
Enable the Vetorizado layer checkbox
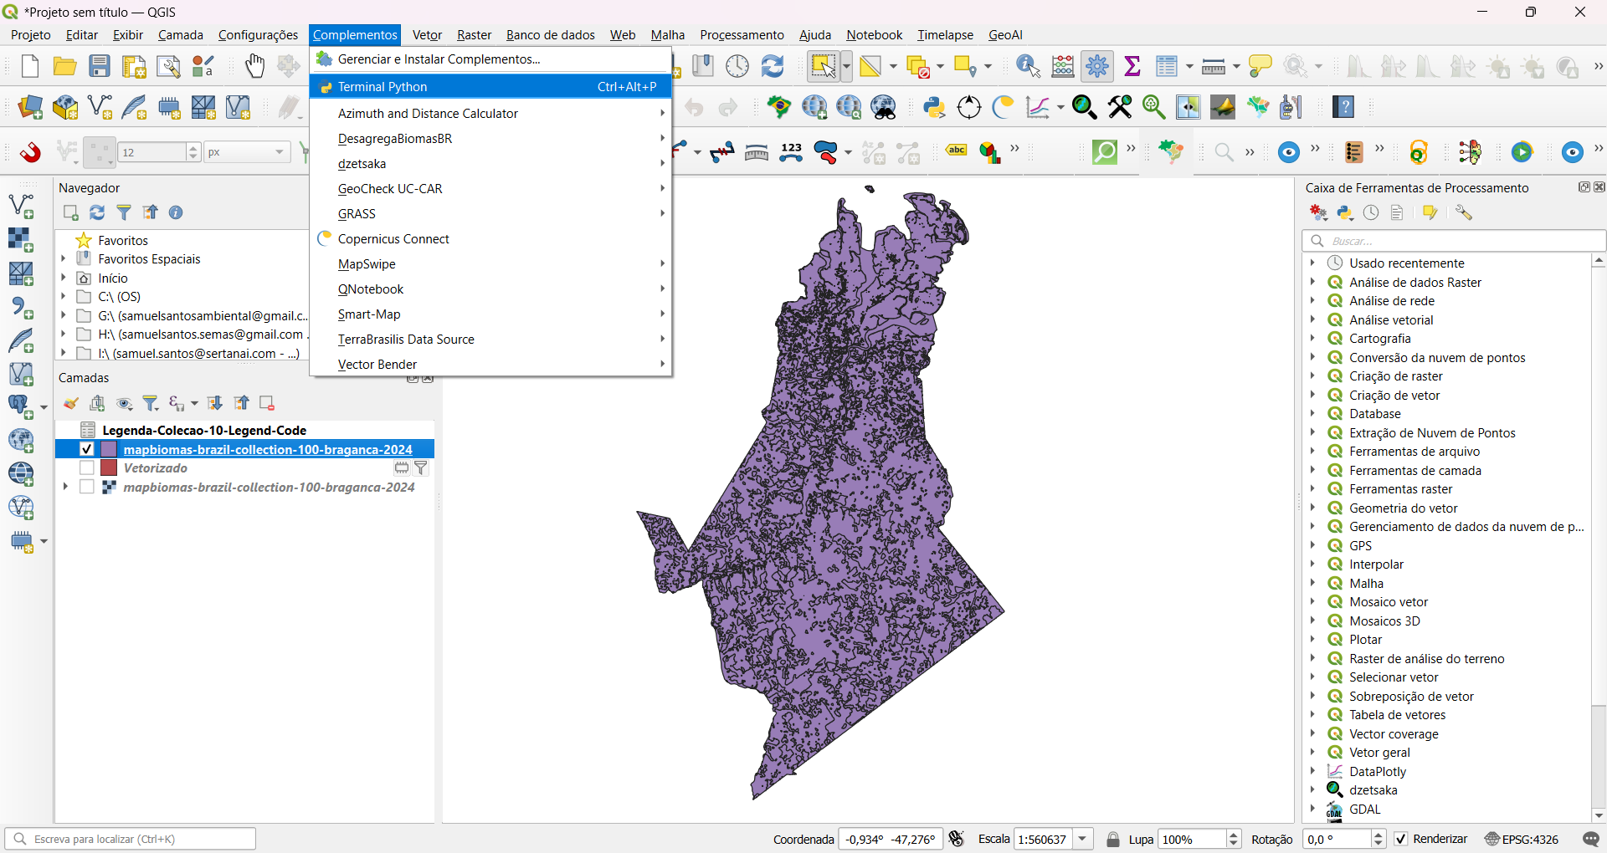click(86, 468)
